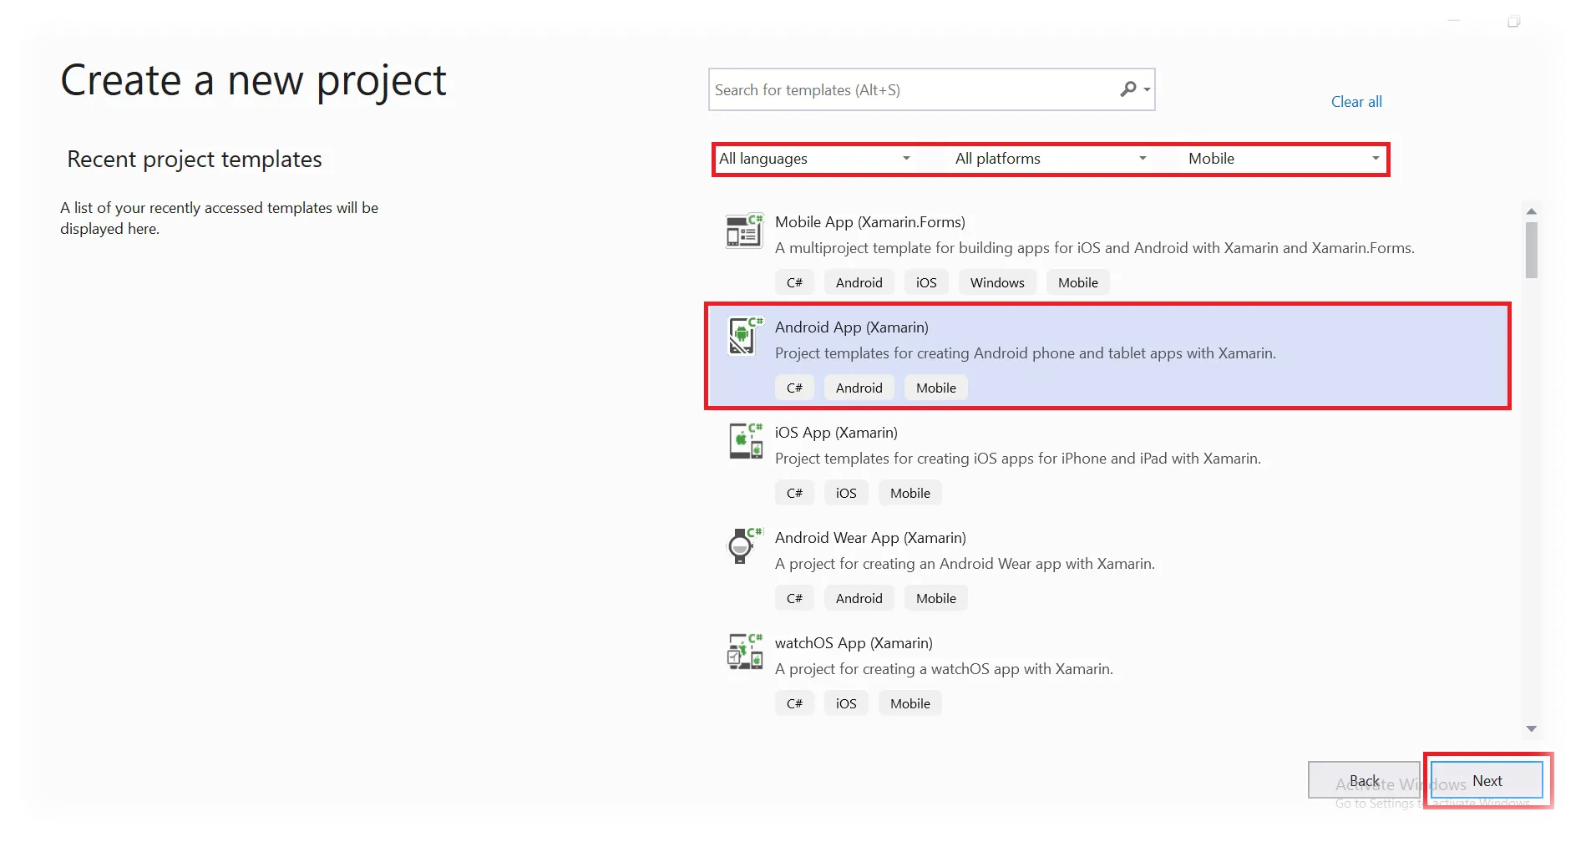Click the Android App (Xamarin) template icon
The width and height of the screenshot is (1586, 842).
(x=743, y=337)
